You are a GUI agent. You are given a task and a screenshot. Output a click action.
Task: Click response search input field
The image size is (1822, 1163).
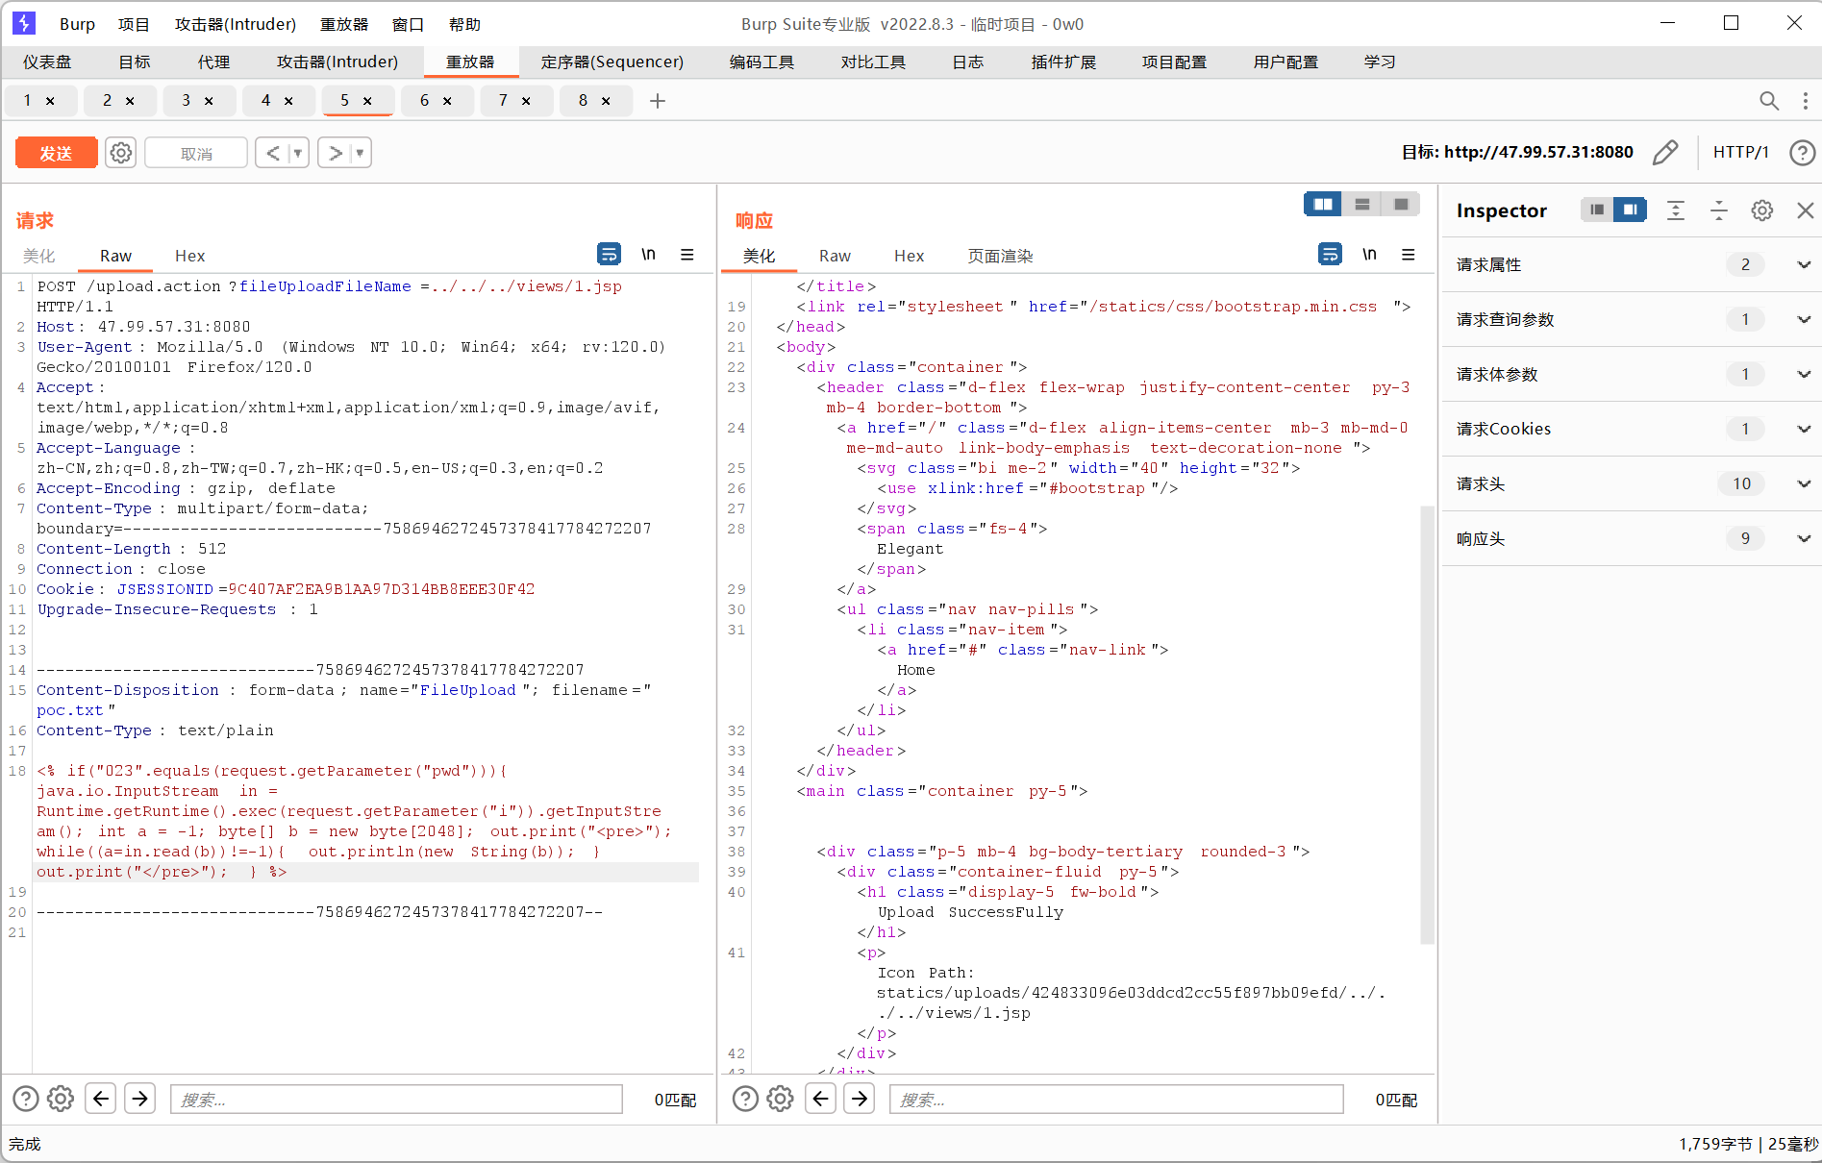tap(1116, 1099)
